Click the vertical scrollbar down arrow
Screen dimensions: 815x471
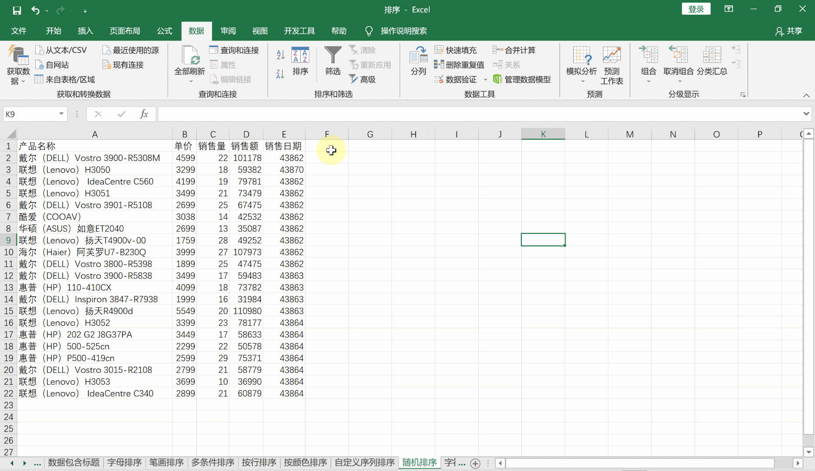[808, 452]
